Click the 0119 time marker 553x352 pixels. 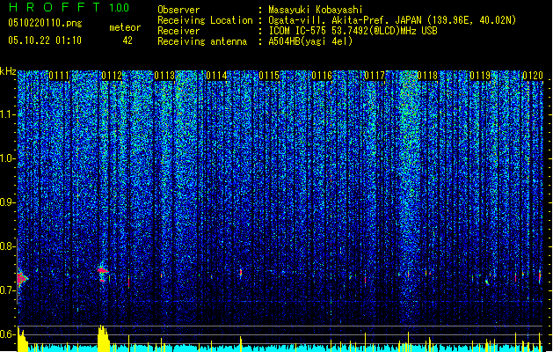(x=480, y=76)
